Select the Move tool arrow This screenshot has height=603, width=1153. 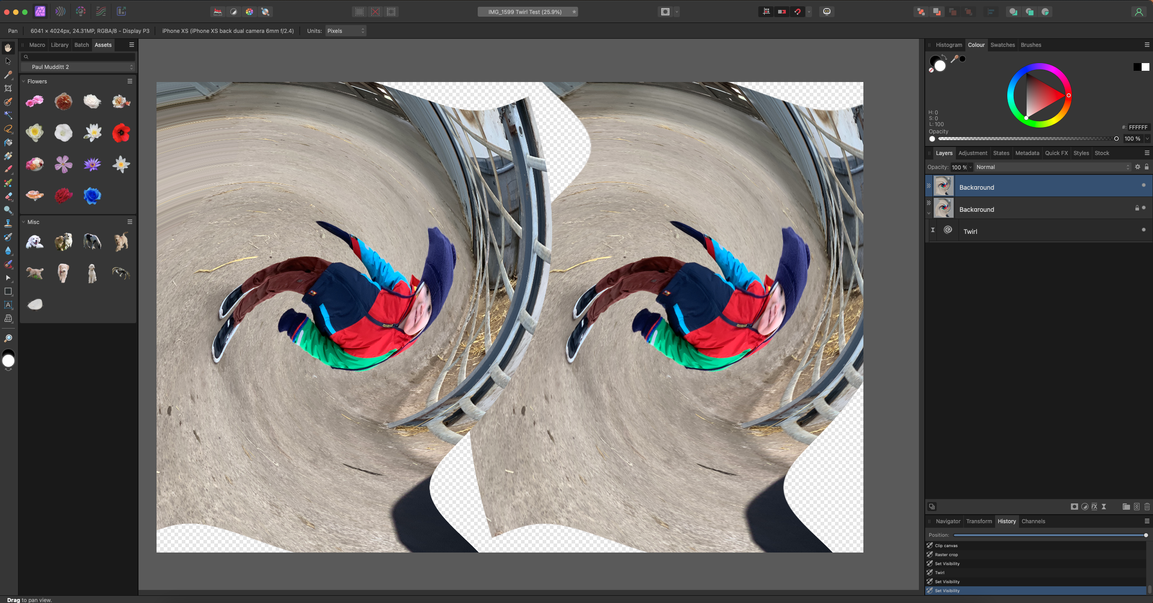click(x=8, y=61)
